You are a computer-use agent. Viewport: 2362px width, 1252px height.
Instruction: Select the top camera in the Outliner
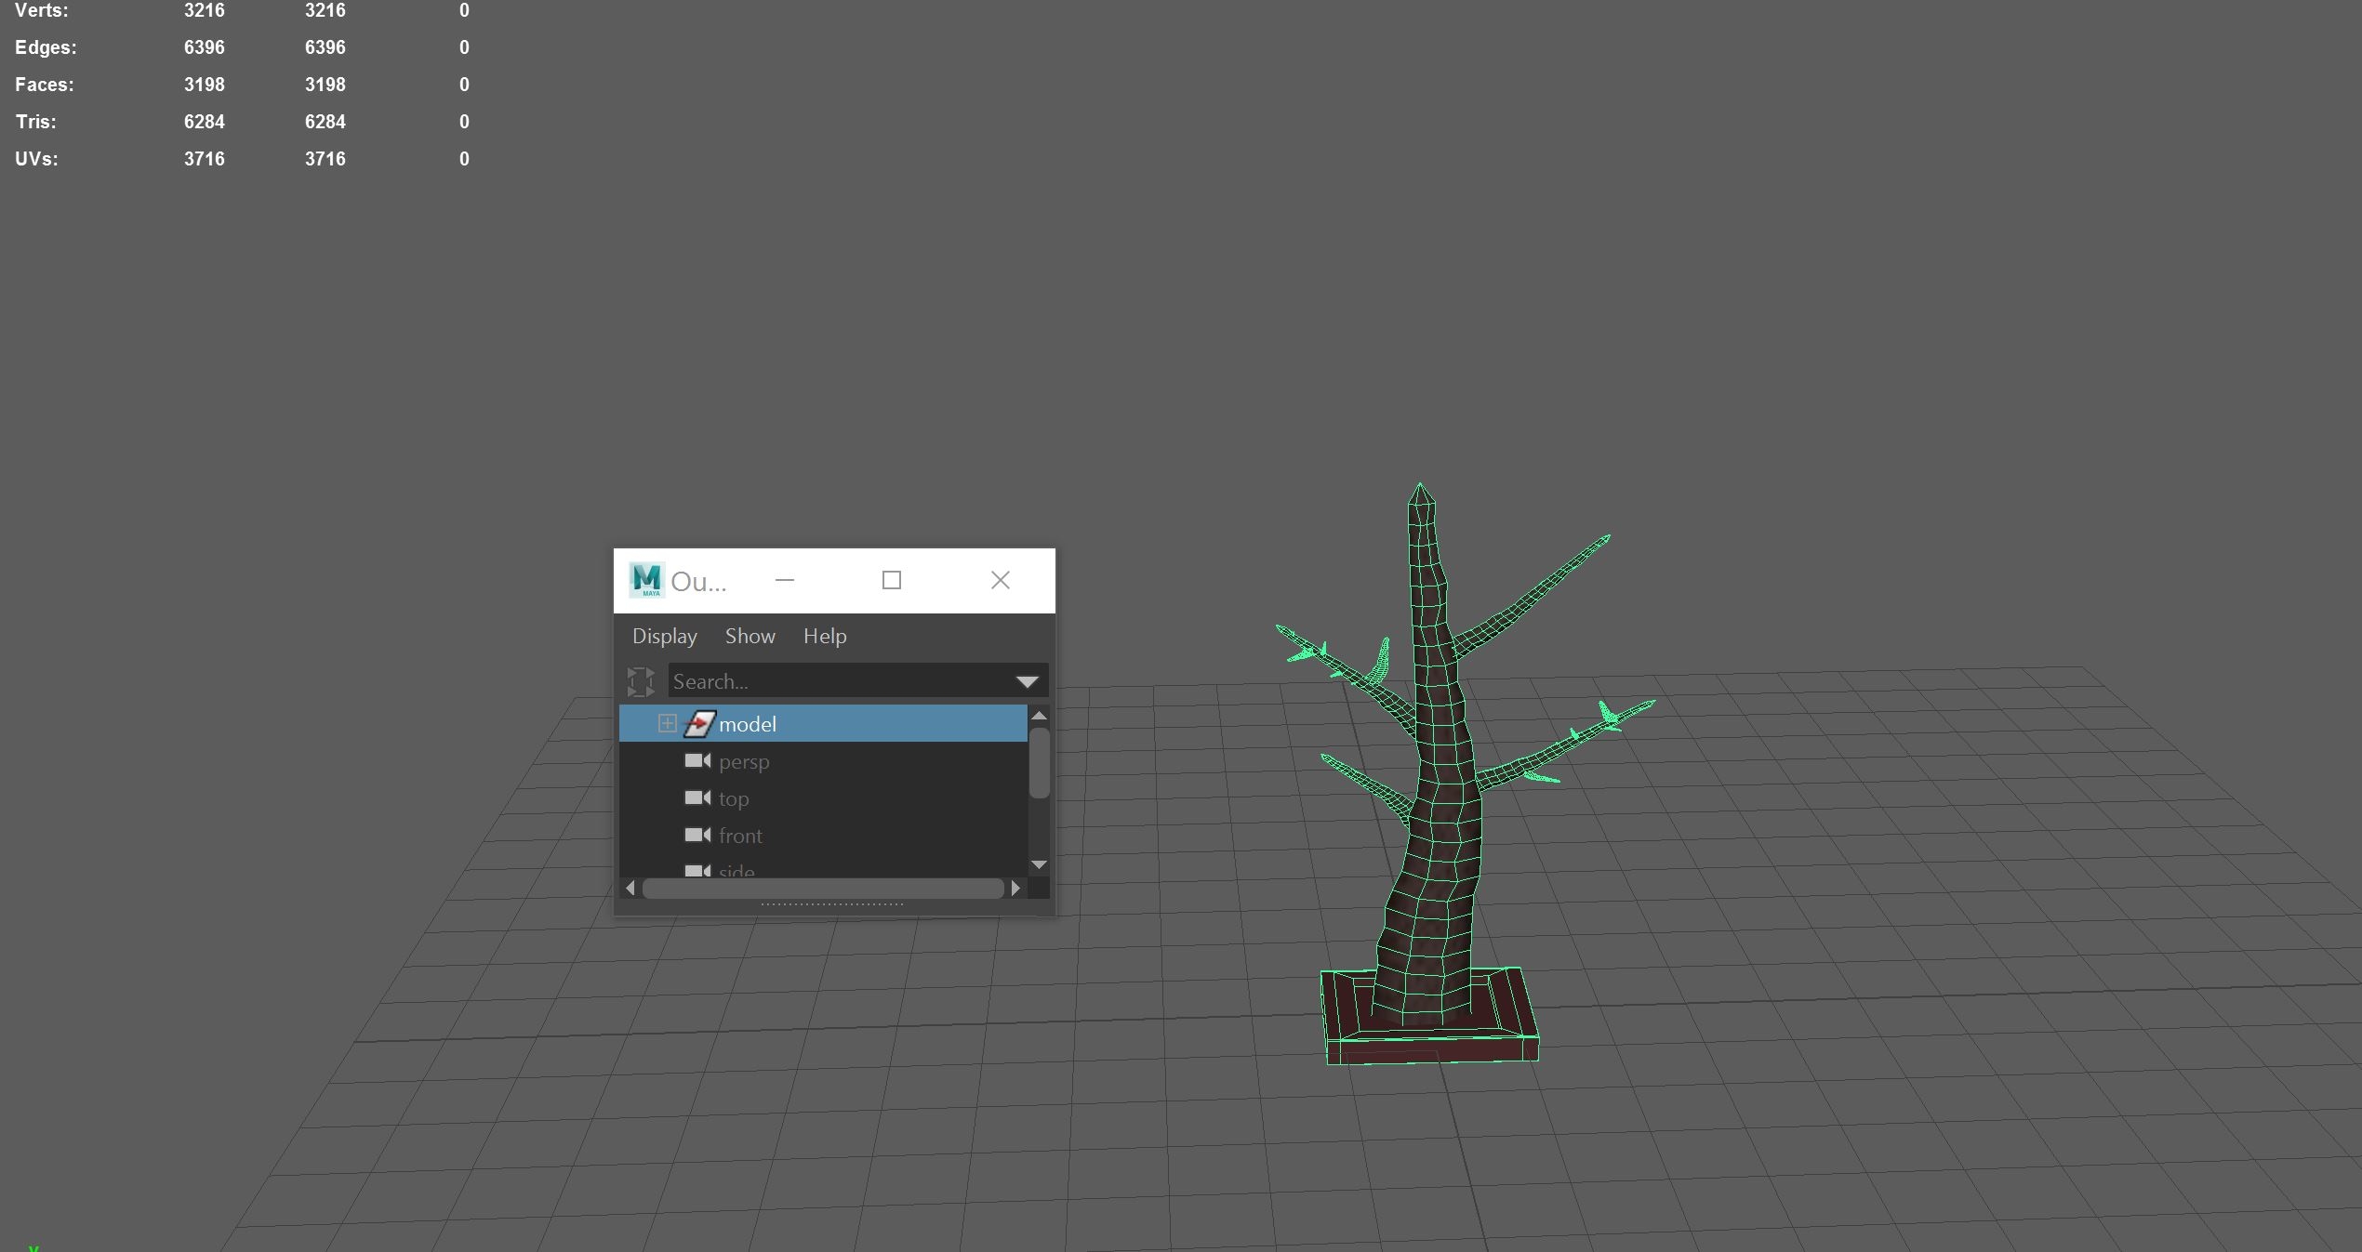(x=734, y=798)
